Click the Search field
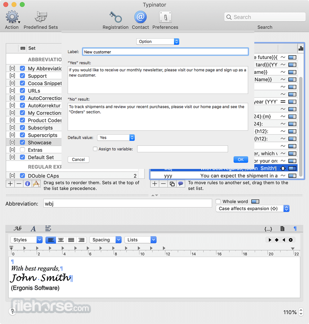 coord(265,17)
